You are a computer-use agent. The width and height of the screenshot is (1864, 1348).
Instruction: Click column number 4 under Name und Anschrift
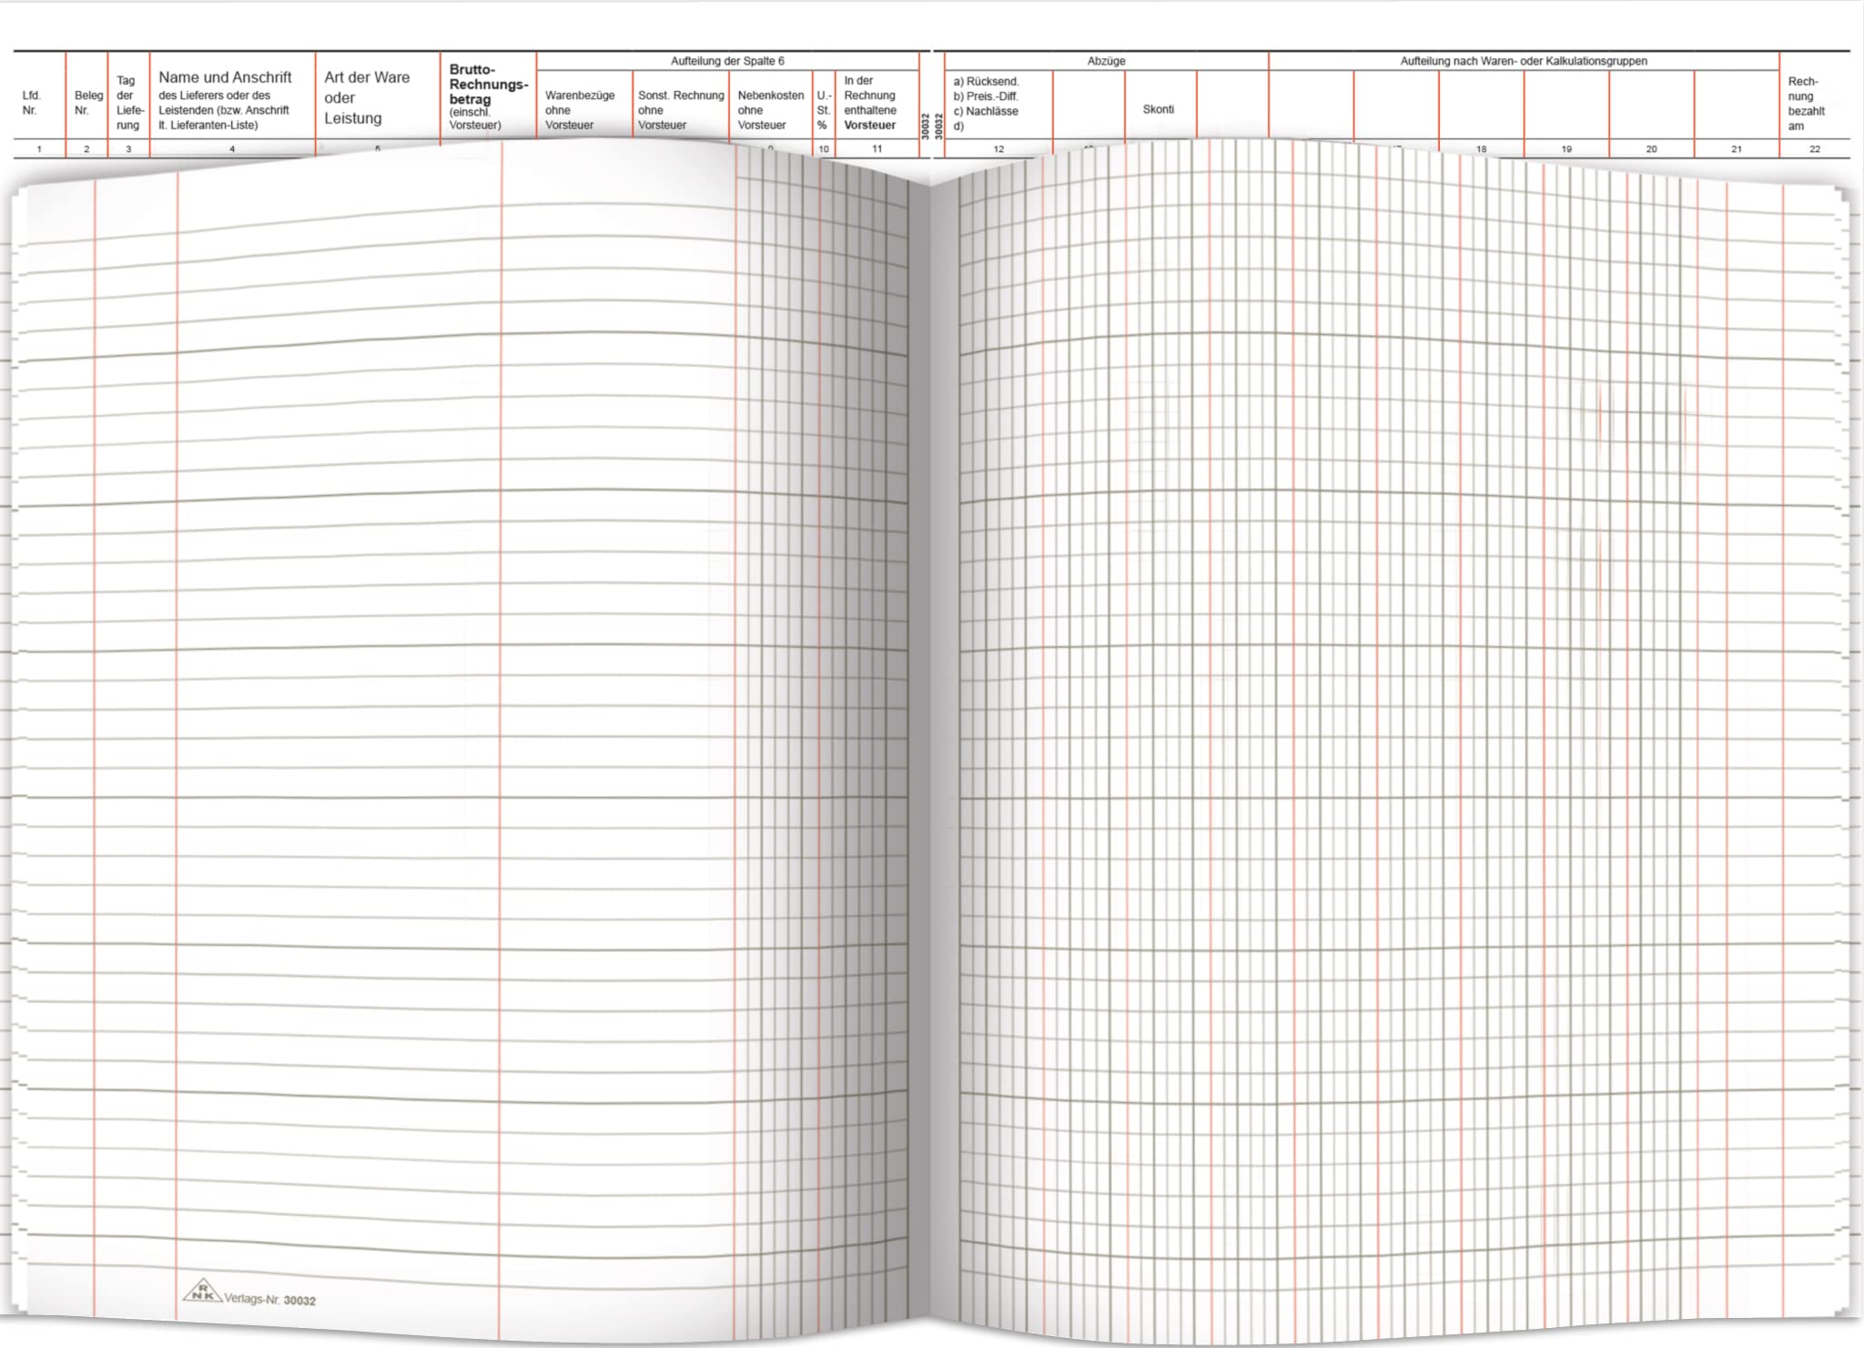pyautogui.click(x=232, y=148)
